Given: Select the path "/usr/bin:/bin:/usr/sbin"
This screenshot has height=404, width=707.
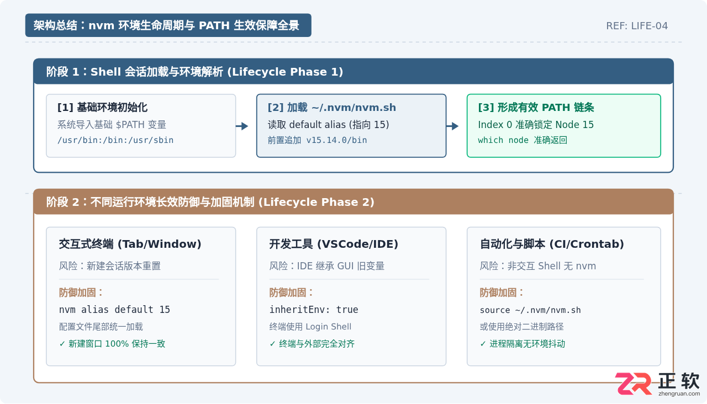Looking at the screenshot, I should coord(115,140).
